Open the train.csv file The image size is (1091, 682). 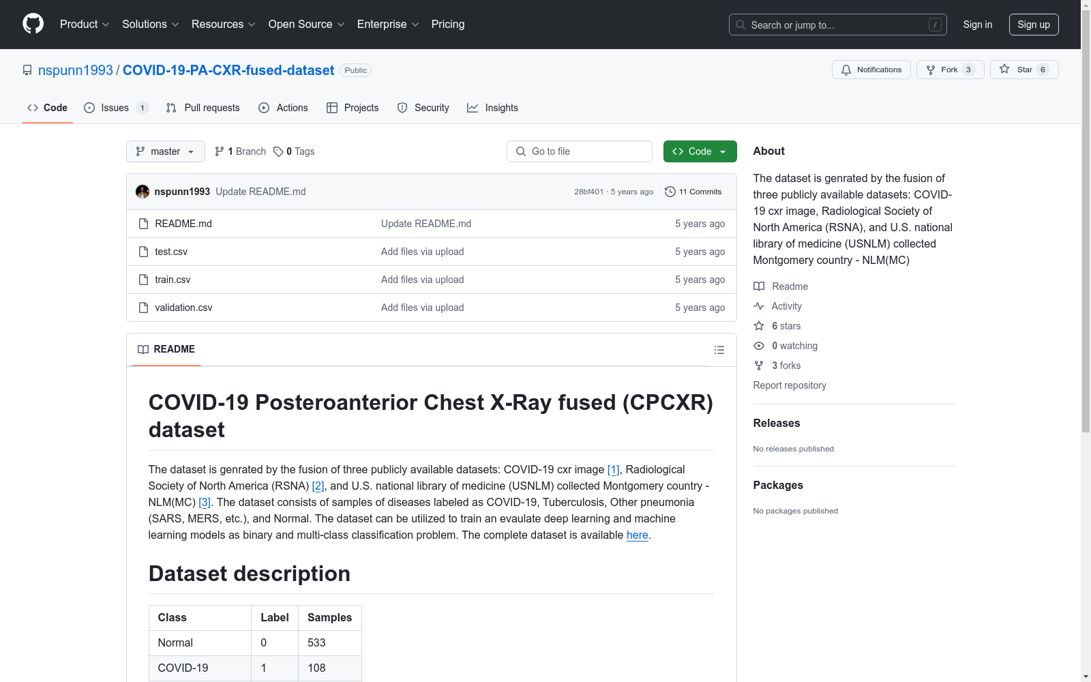coord(173,280)
